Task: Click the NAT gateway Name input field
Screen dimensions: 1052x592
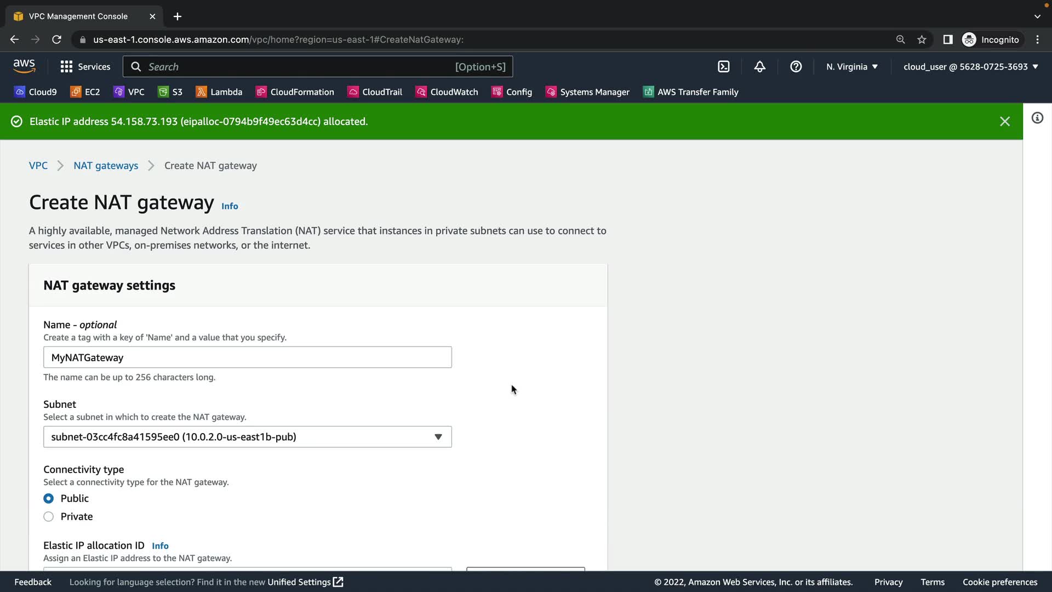Action: (247, 357)
